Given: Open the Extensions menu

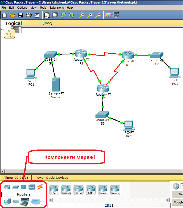Looking at the screenshot, I should [x=57, y=8].
